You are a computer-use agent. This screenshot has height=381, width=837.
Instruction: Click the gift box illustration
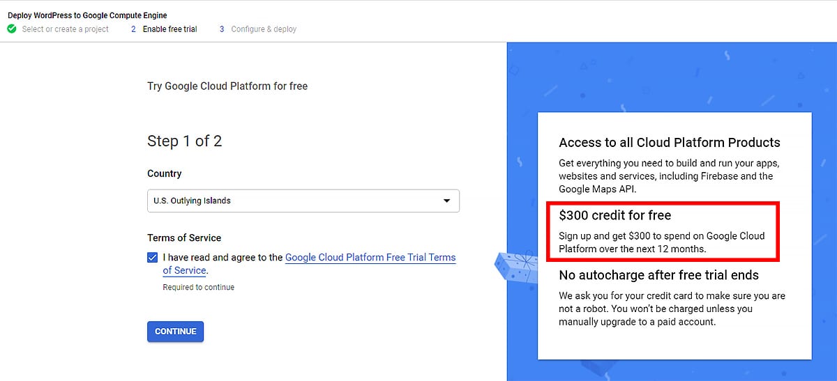[515, 268]
